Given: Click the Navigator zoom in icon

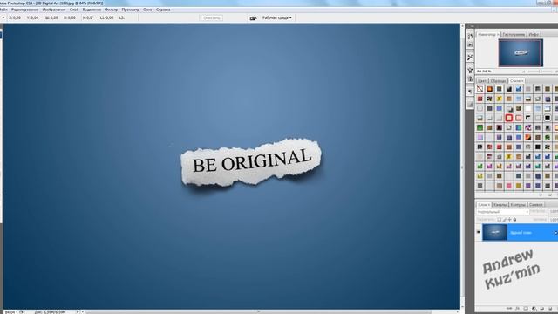Looking at the screenshot, I should point(556,72).
